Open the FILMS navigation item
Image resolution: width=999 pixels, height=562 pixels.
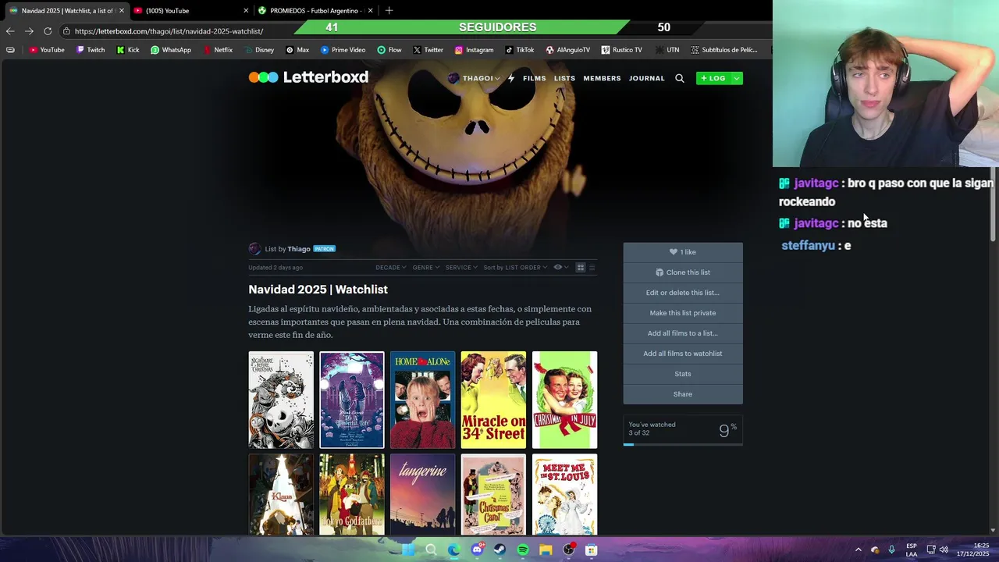tap(534, 78)
